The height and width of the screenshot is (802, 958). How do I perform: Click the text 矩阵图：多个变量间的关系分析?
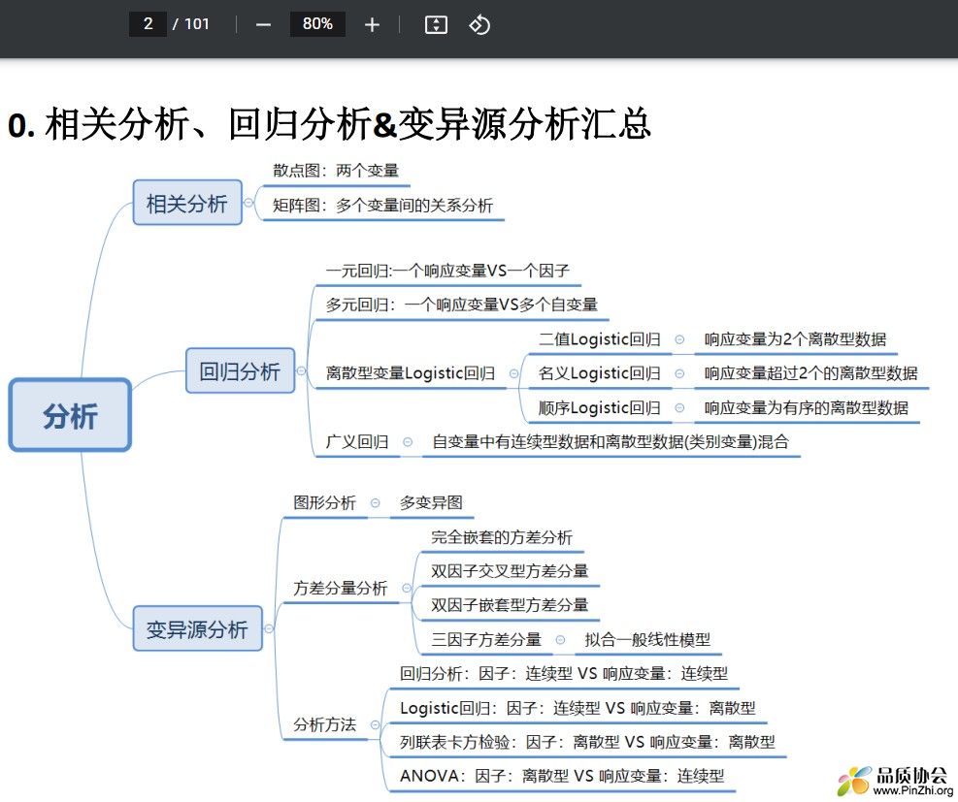[382, 205]
